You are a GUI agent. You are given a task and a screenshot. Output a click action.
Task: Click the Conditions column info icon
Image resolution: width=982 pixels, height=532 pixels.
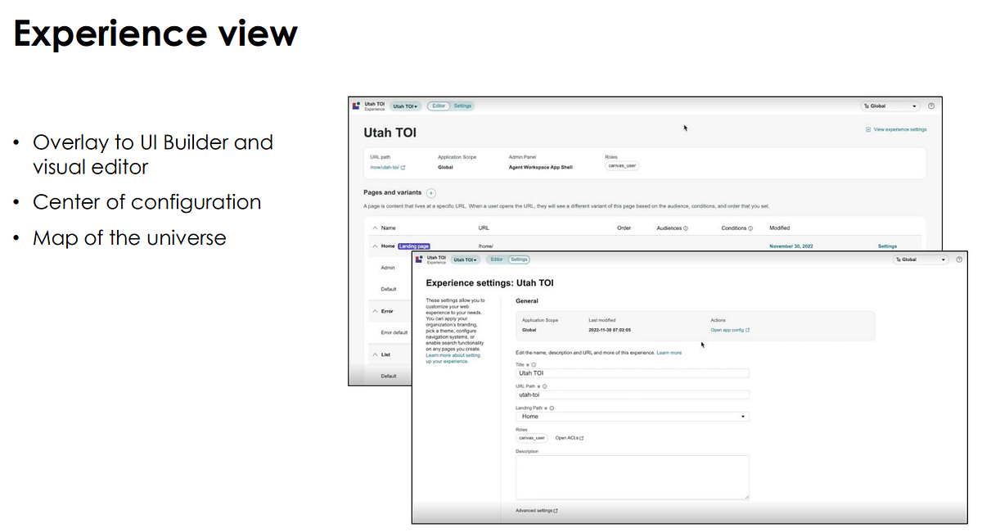tap(749, 228)
